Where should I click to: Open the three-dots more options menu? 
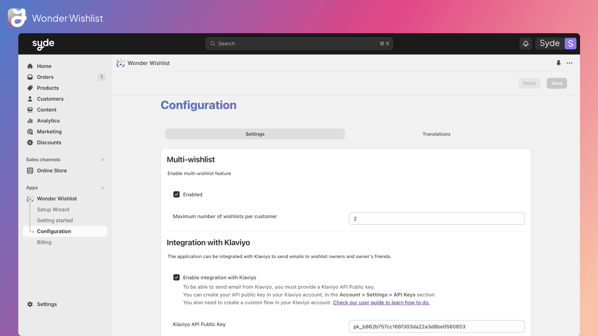click(569, 63)
